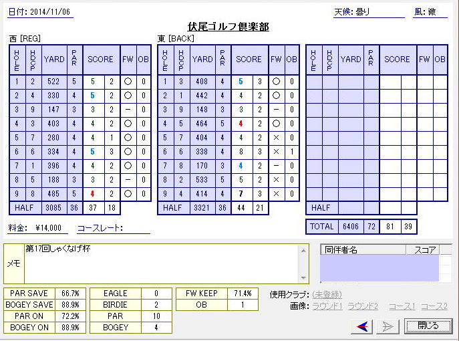The width and height of the screenshot is (459, 341).
Task: Click the fee value ¥14,000
Action: click(x=48, y=228)
